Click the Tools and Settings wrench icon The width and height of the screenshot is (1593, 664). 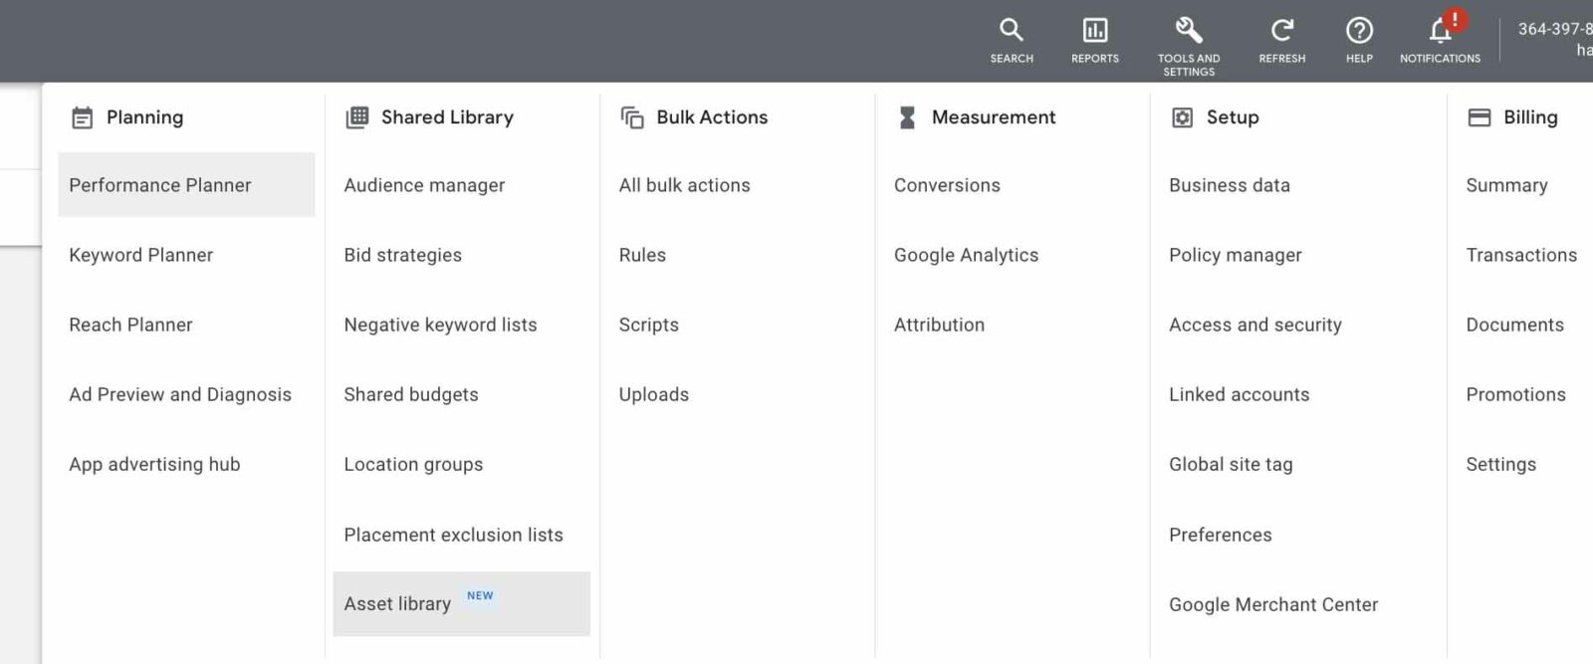click(1188, 30)
